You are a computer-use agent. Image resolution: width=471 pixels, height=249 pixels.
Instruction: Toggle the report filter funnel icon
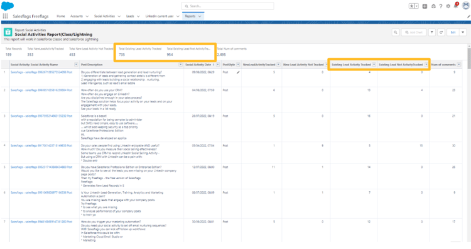click(431, 32)
